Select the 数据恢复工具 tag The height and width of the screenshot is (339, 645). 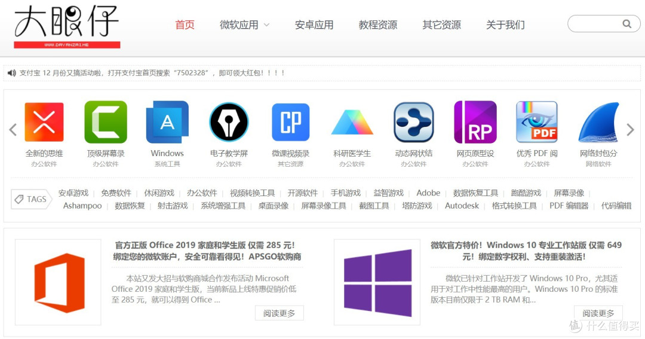click(x=475, y=193)
